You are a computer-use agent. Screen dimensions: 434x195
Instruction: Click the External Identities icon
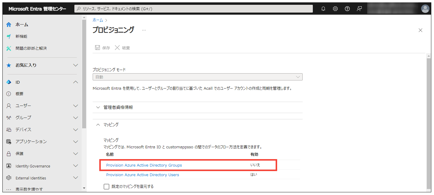[x=9, y=178]
